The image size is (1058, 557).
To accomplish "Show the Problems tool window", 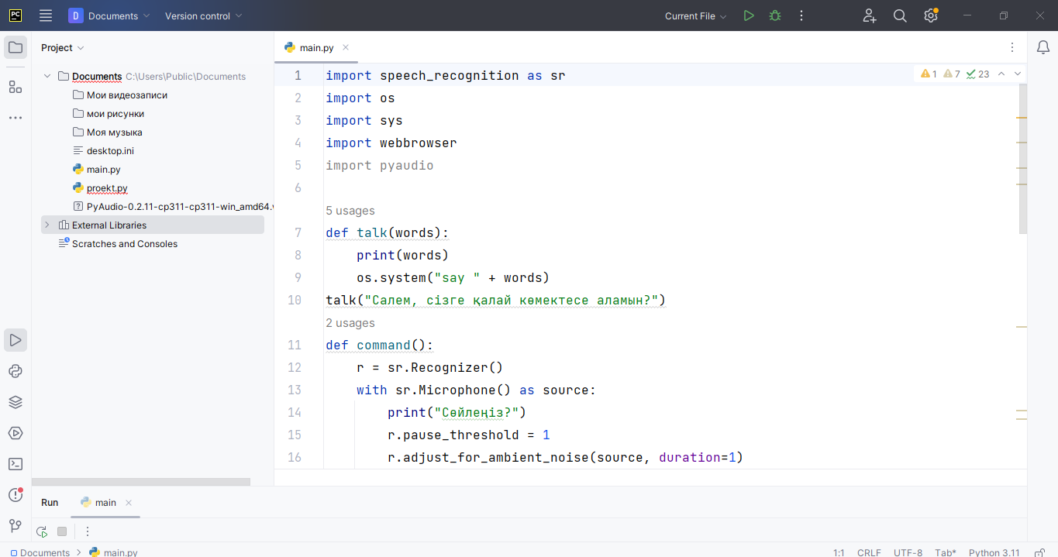I will (16, 495).
